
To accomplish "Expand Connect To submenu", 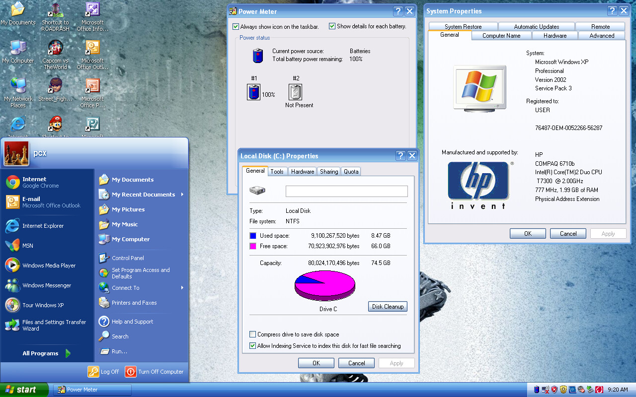I will coord(142,288).
